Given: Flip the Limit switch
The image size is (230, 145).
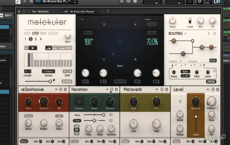Looking at the screenshot, I should tap(190, 21).
